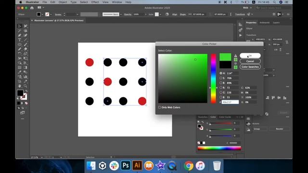
Task: Click the vertical hue spectrum slider
Action: (x=213, y=78)
